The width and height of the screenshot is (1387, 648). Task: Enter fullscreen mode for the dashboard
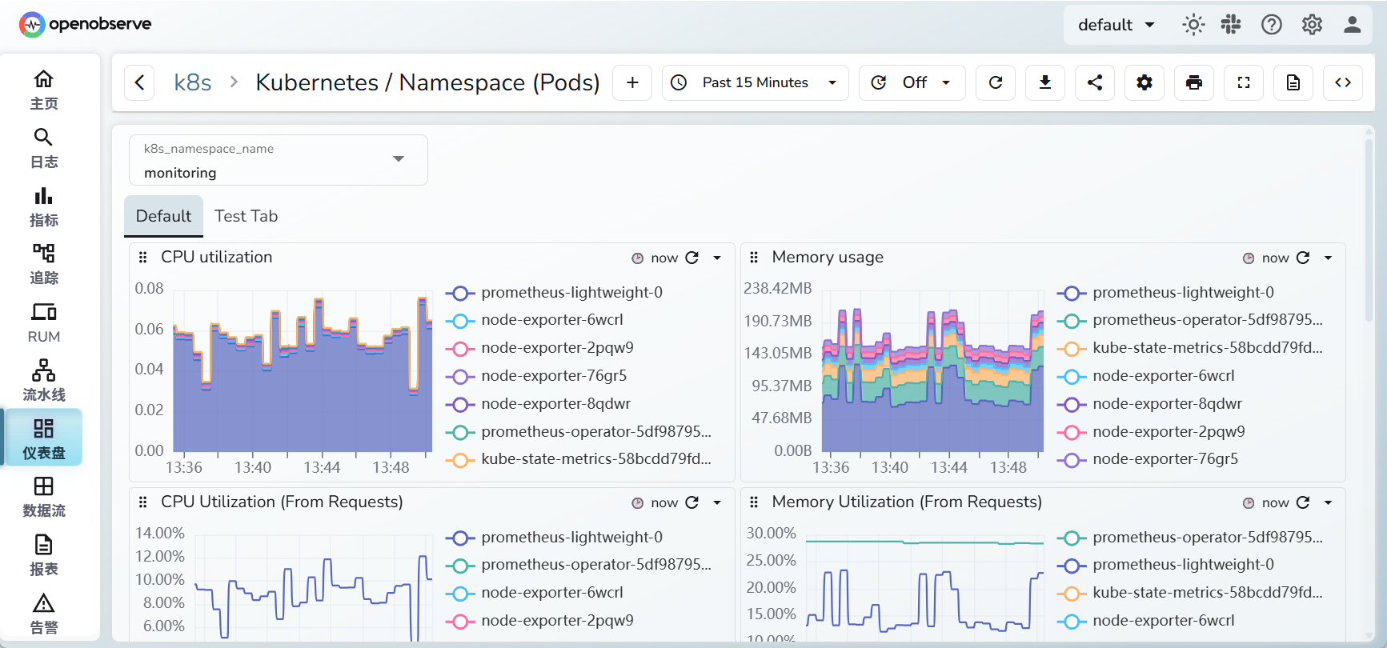(1243, 82)
